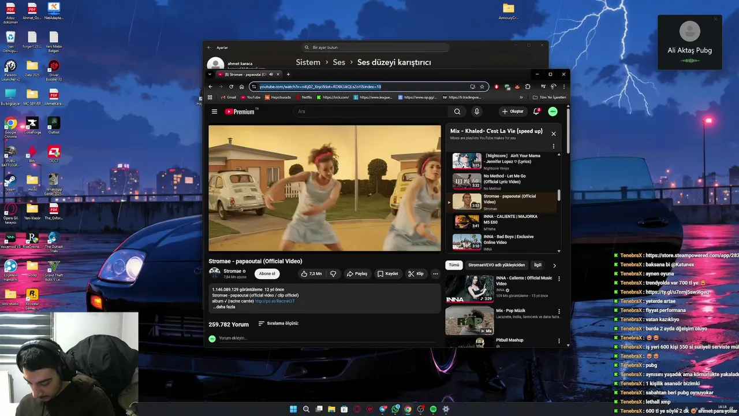Open Gmail bookmark

229,97
